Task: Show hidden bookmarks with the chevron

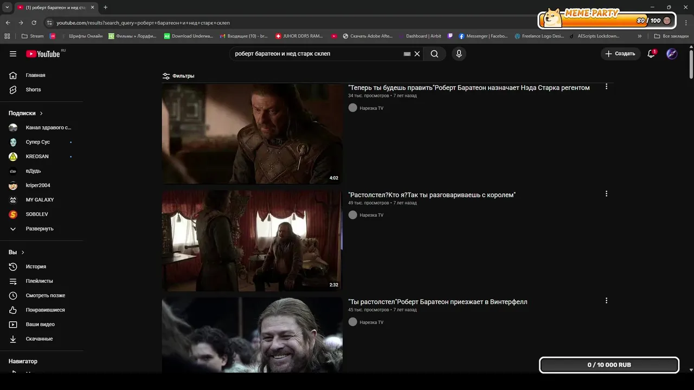Action: [640, 36]
